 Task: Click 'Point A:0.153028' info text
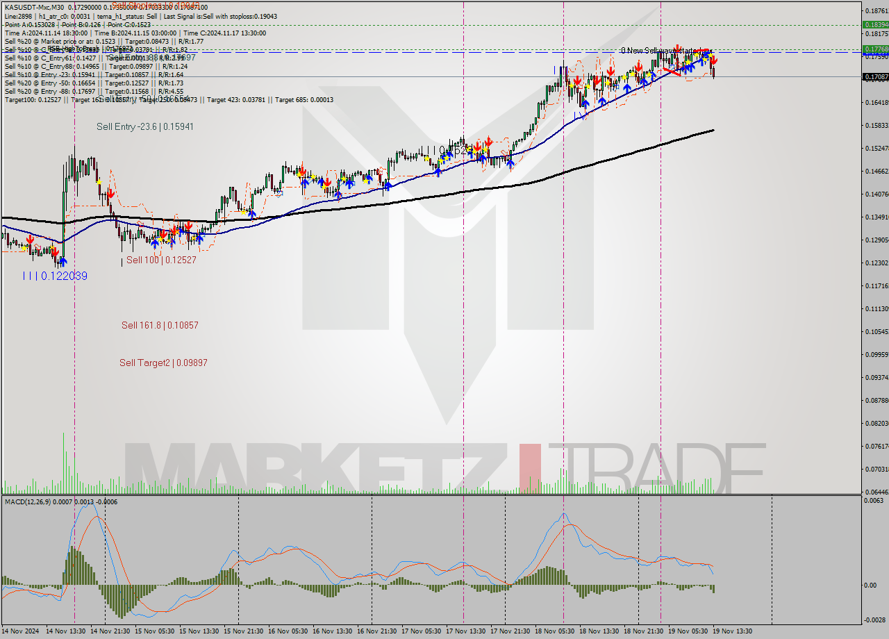(x=29, y=24)
